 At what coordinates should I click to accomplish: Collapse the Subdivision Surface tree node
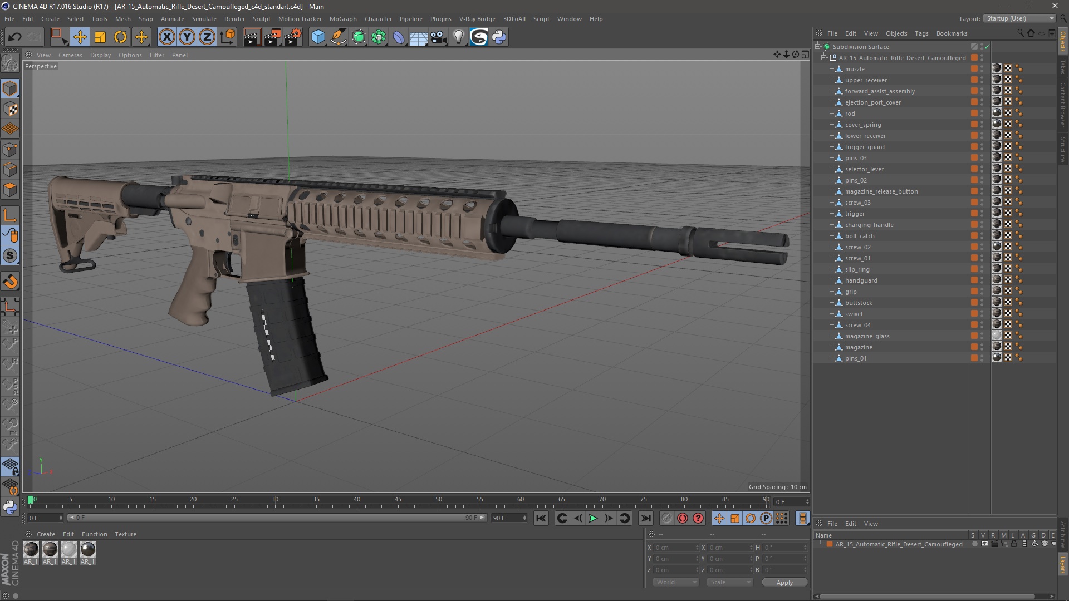coord(818,47)
